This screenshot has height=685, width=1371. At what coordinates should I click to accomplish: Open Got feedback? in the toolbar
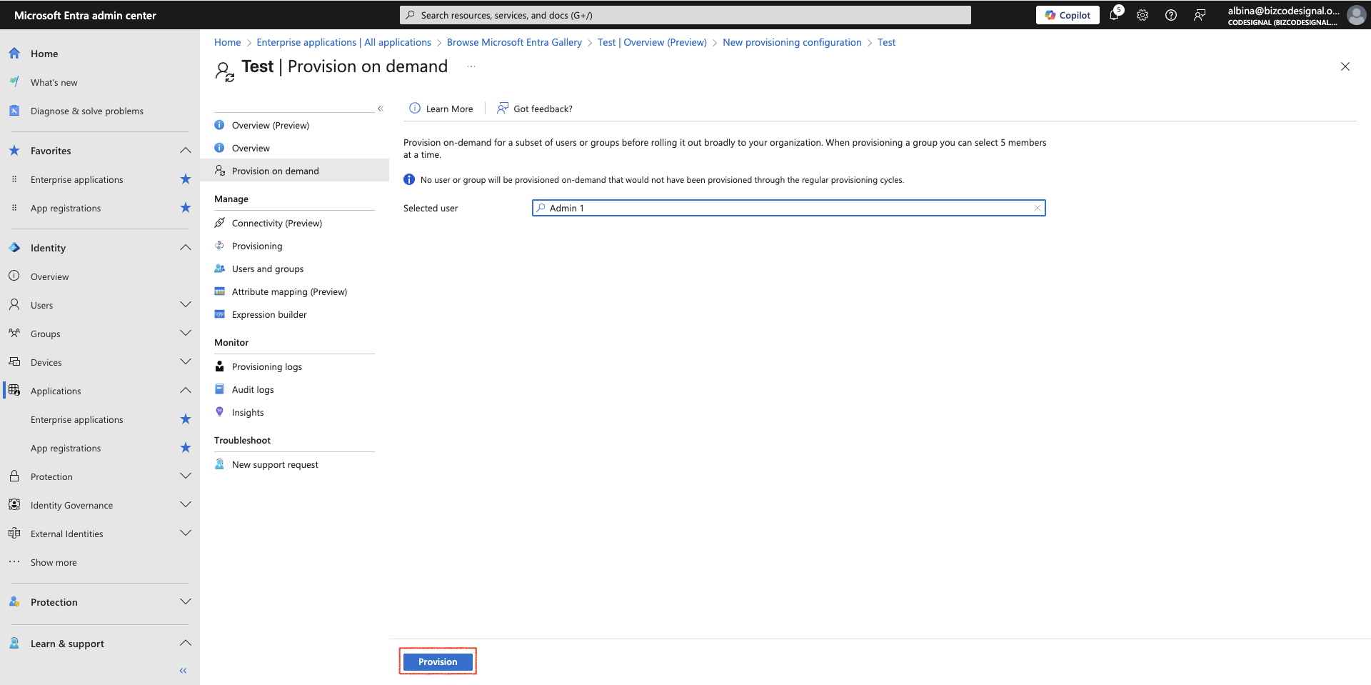click(x=535, y=109)
